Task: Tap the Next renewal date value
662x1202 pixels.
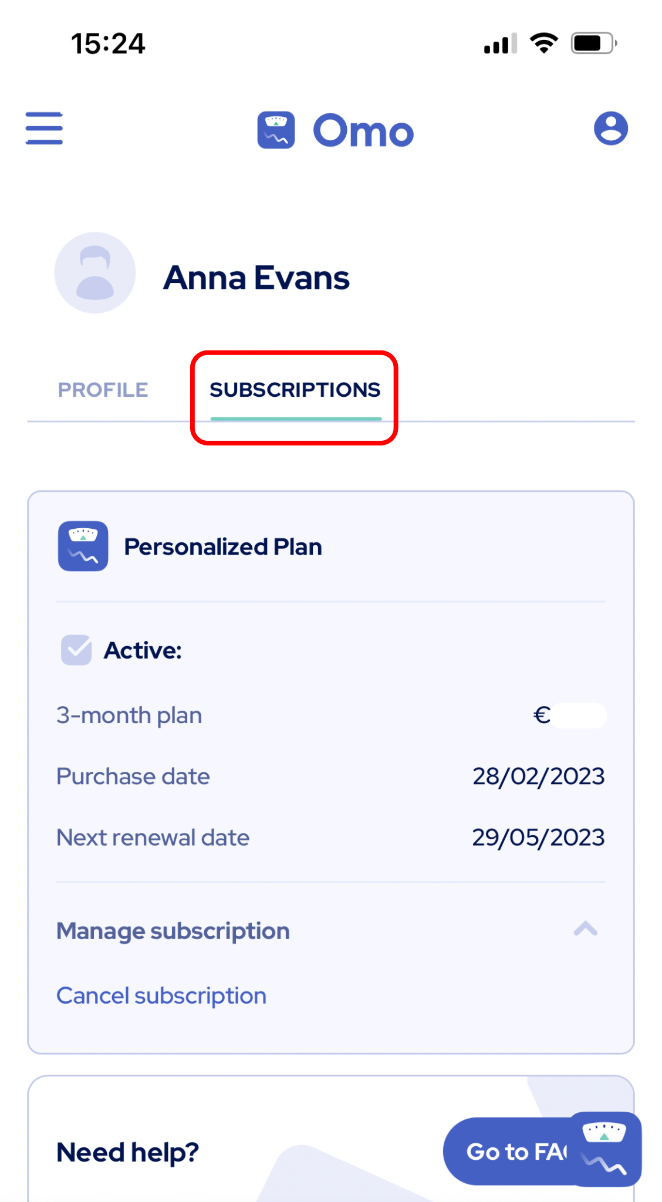Action: [x=538, y=838]
